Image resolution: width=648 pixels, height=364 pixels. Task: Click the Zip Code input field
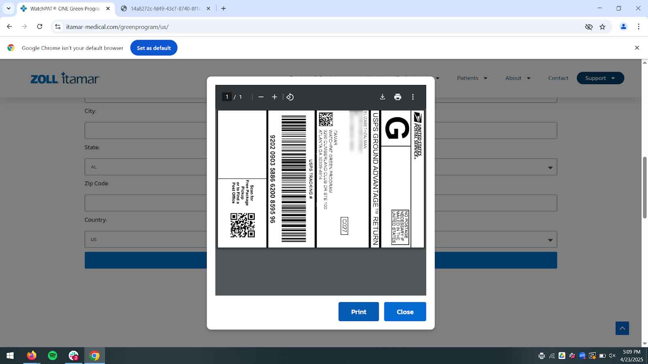point(321,203)
